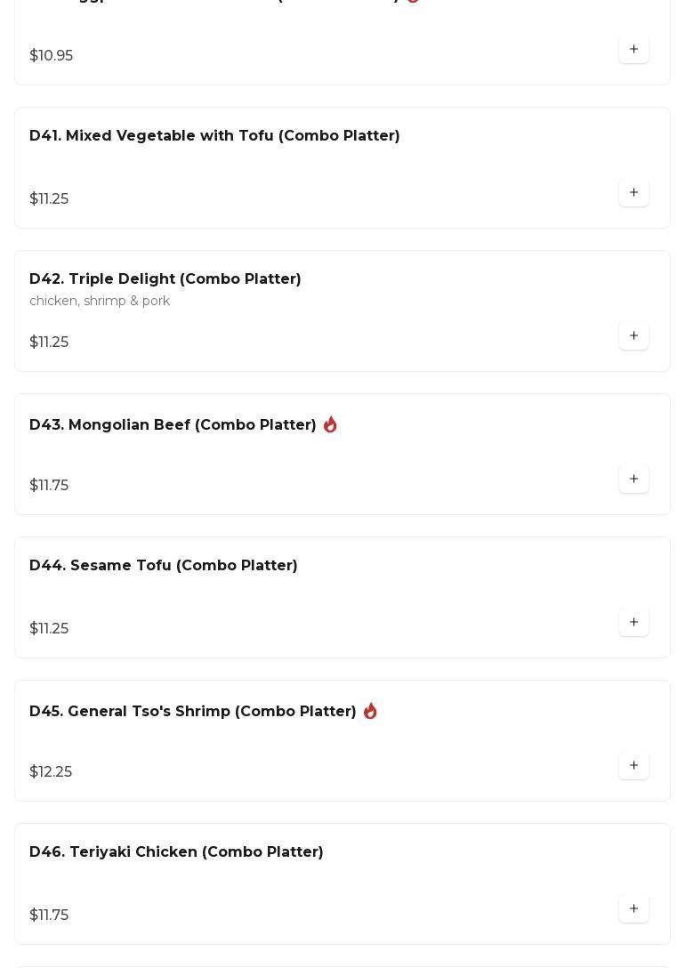The height and width of the screenshot is (968, 685).
Task: Add D44 Sesame Tofu to cart
Action: [x=633, y=623]
